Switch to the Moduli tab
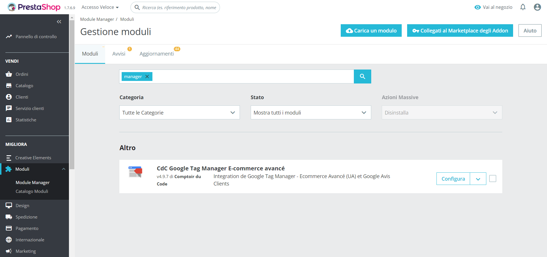Screen dimensions: 547x257 tap(90, 54)
